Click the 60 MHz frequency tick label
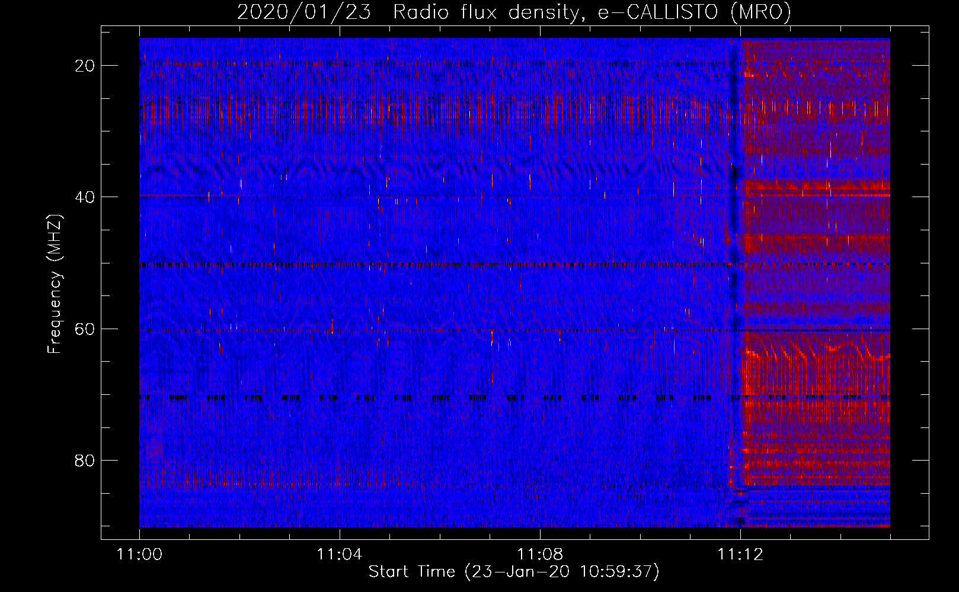 click(x=85, y=329)
